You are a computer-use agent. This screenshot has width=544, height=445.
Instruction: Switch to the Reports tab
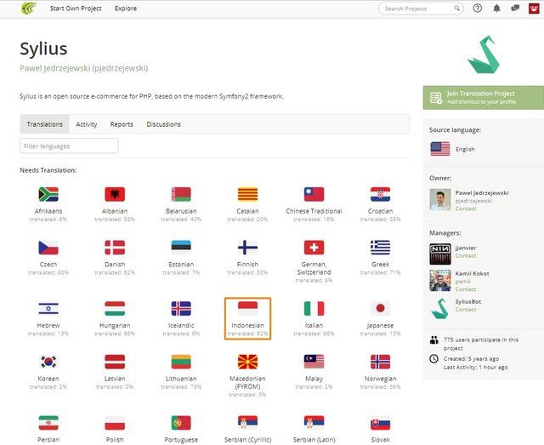[122, 124]
